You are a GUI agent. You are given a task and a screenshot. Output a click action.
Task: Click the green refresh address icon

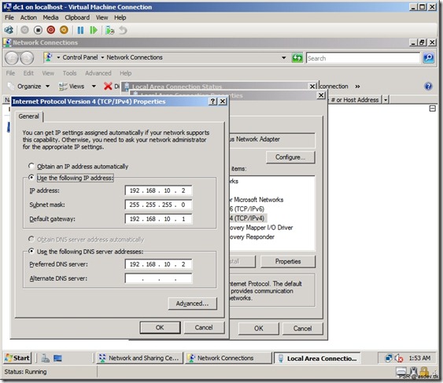click(x=297, y=58)
